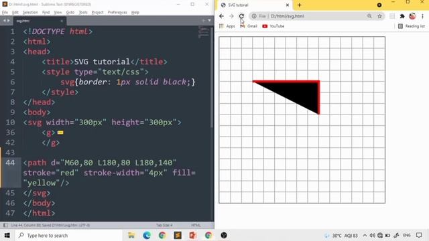
Task: Open tab list dropdown arrow in Sublime
Action: [x=209, y=21]
